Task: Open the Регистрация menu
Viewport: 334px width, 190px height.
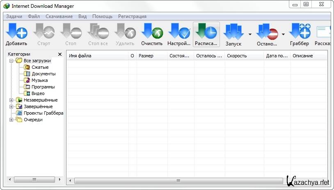Action: pyautogui.click(x=132, y=16)
